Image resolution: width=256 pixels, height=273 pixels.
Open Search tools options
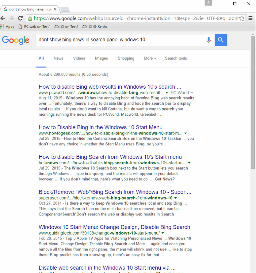[x=176, y=58]
